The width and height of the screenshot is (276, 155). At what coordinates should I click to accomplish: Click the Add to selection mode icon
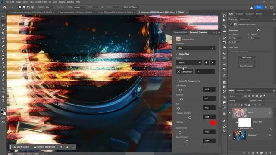point(24,7)
